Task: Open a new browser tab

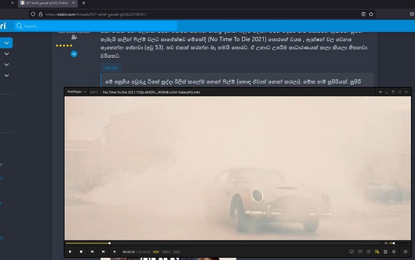Action: [84, 3]
